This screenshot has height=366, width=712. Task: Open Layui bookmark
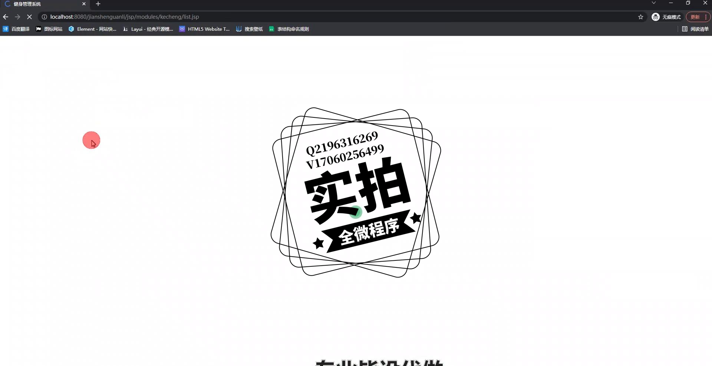tap(148, 29)
